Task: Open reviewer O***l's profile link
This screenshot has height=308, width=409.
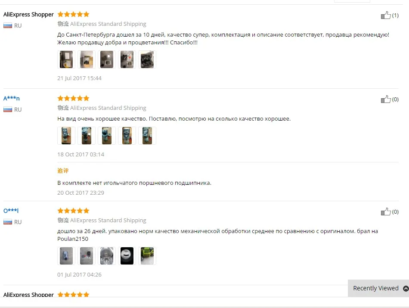Action: pos(11,211)
